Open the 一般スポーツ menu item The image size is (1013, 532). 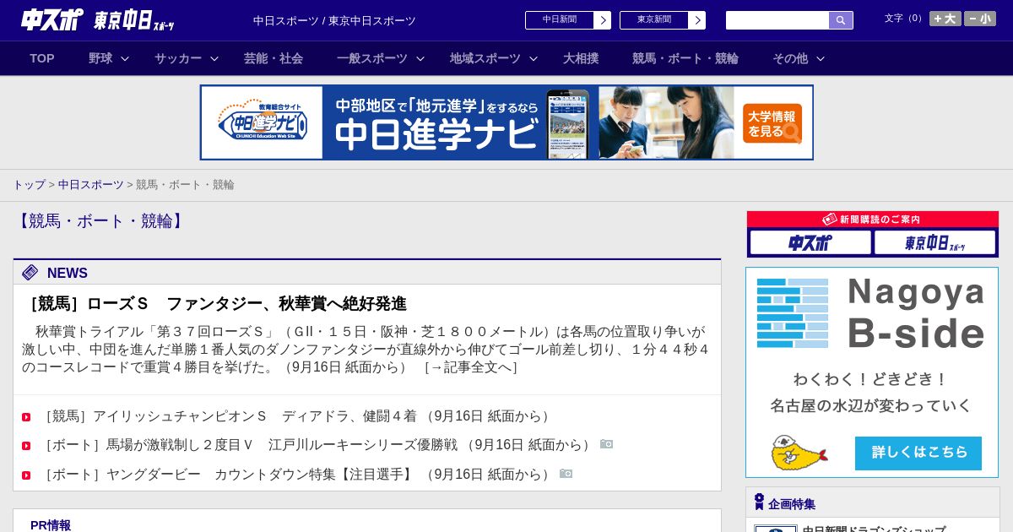[372, 58]
